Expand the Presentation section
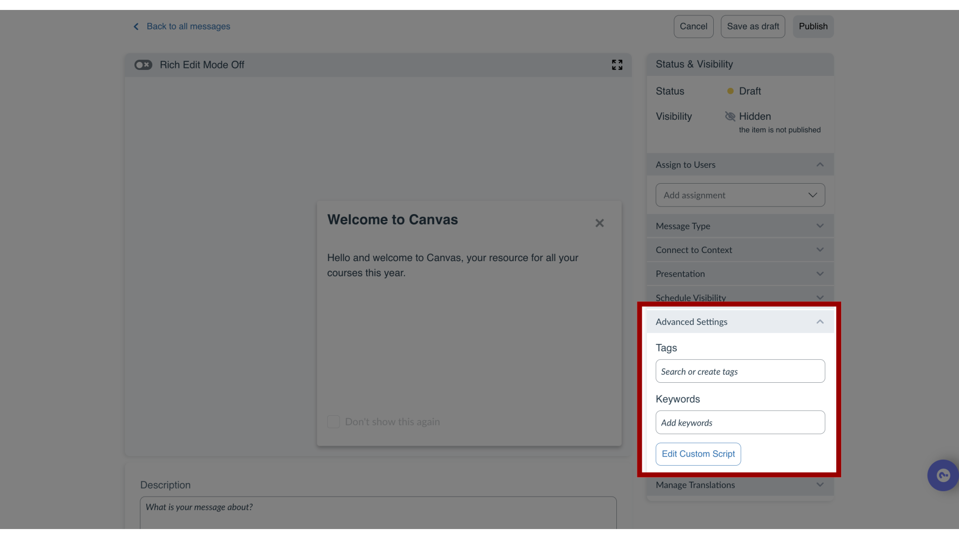Screen dimensions: 959x539 [740, 274]
